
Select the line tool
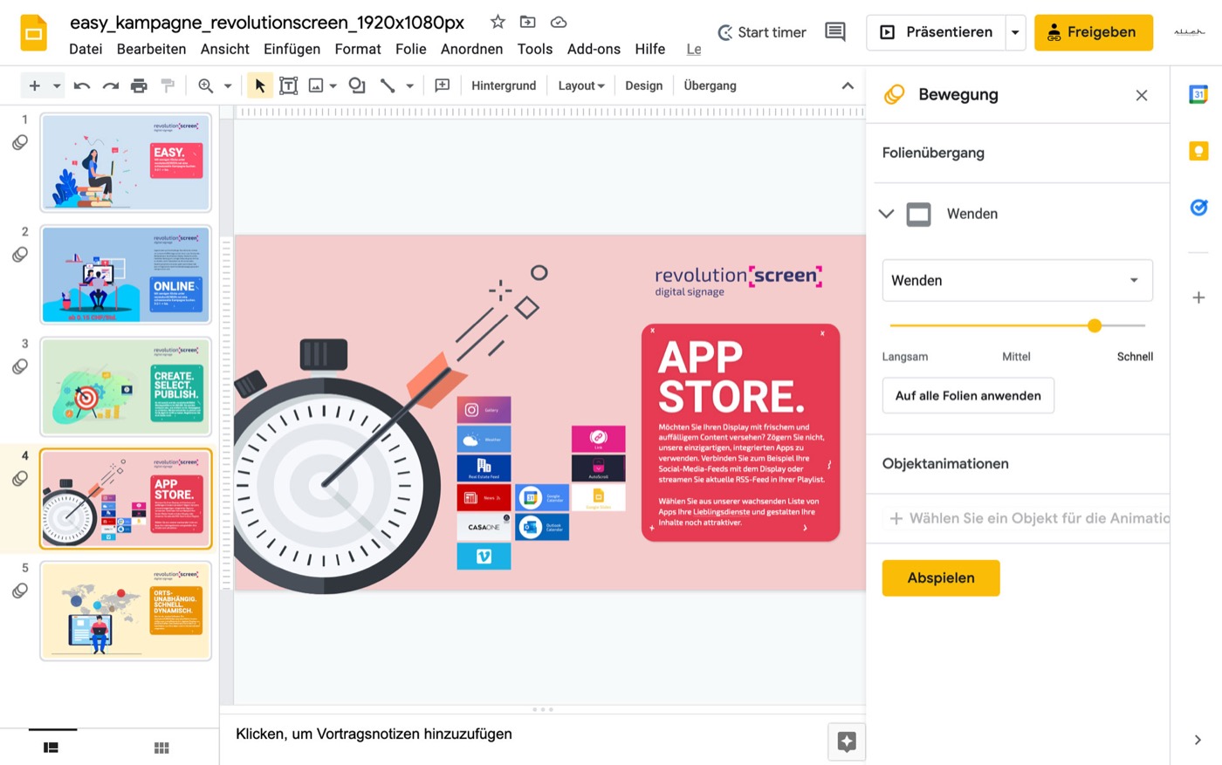coord(388,85)
